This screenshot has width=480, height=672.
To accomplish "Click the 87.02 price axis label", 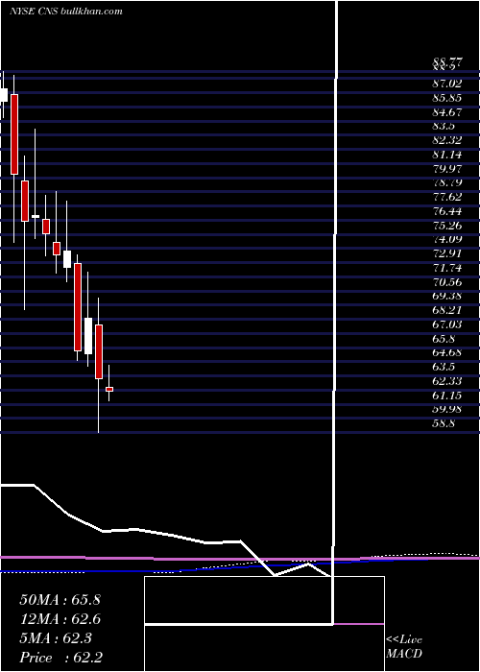I will (x=447, y=84).
